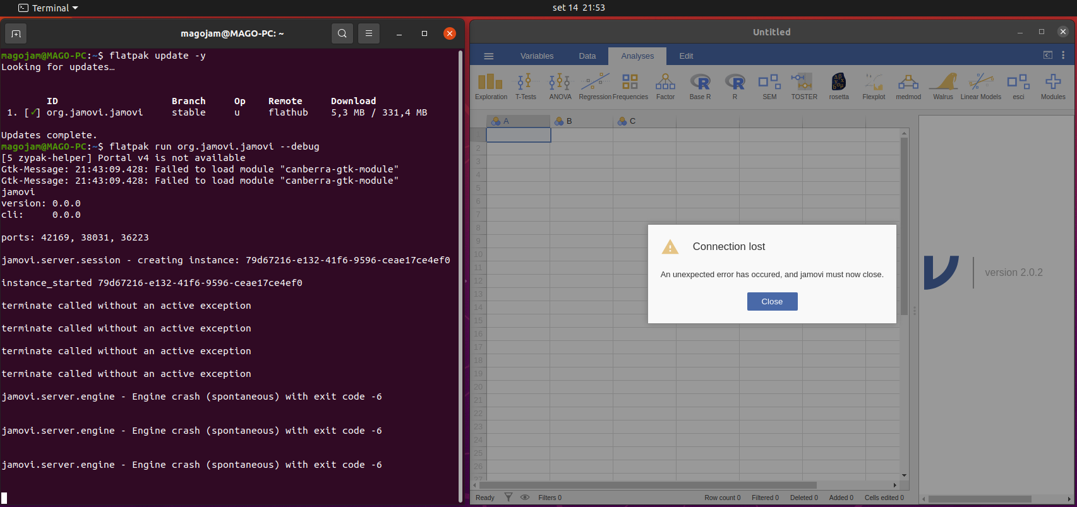
Task: Open the Factor analyses menu
Action: click(665, 86)
